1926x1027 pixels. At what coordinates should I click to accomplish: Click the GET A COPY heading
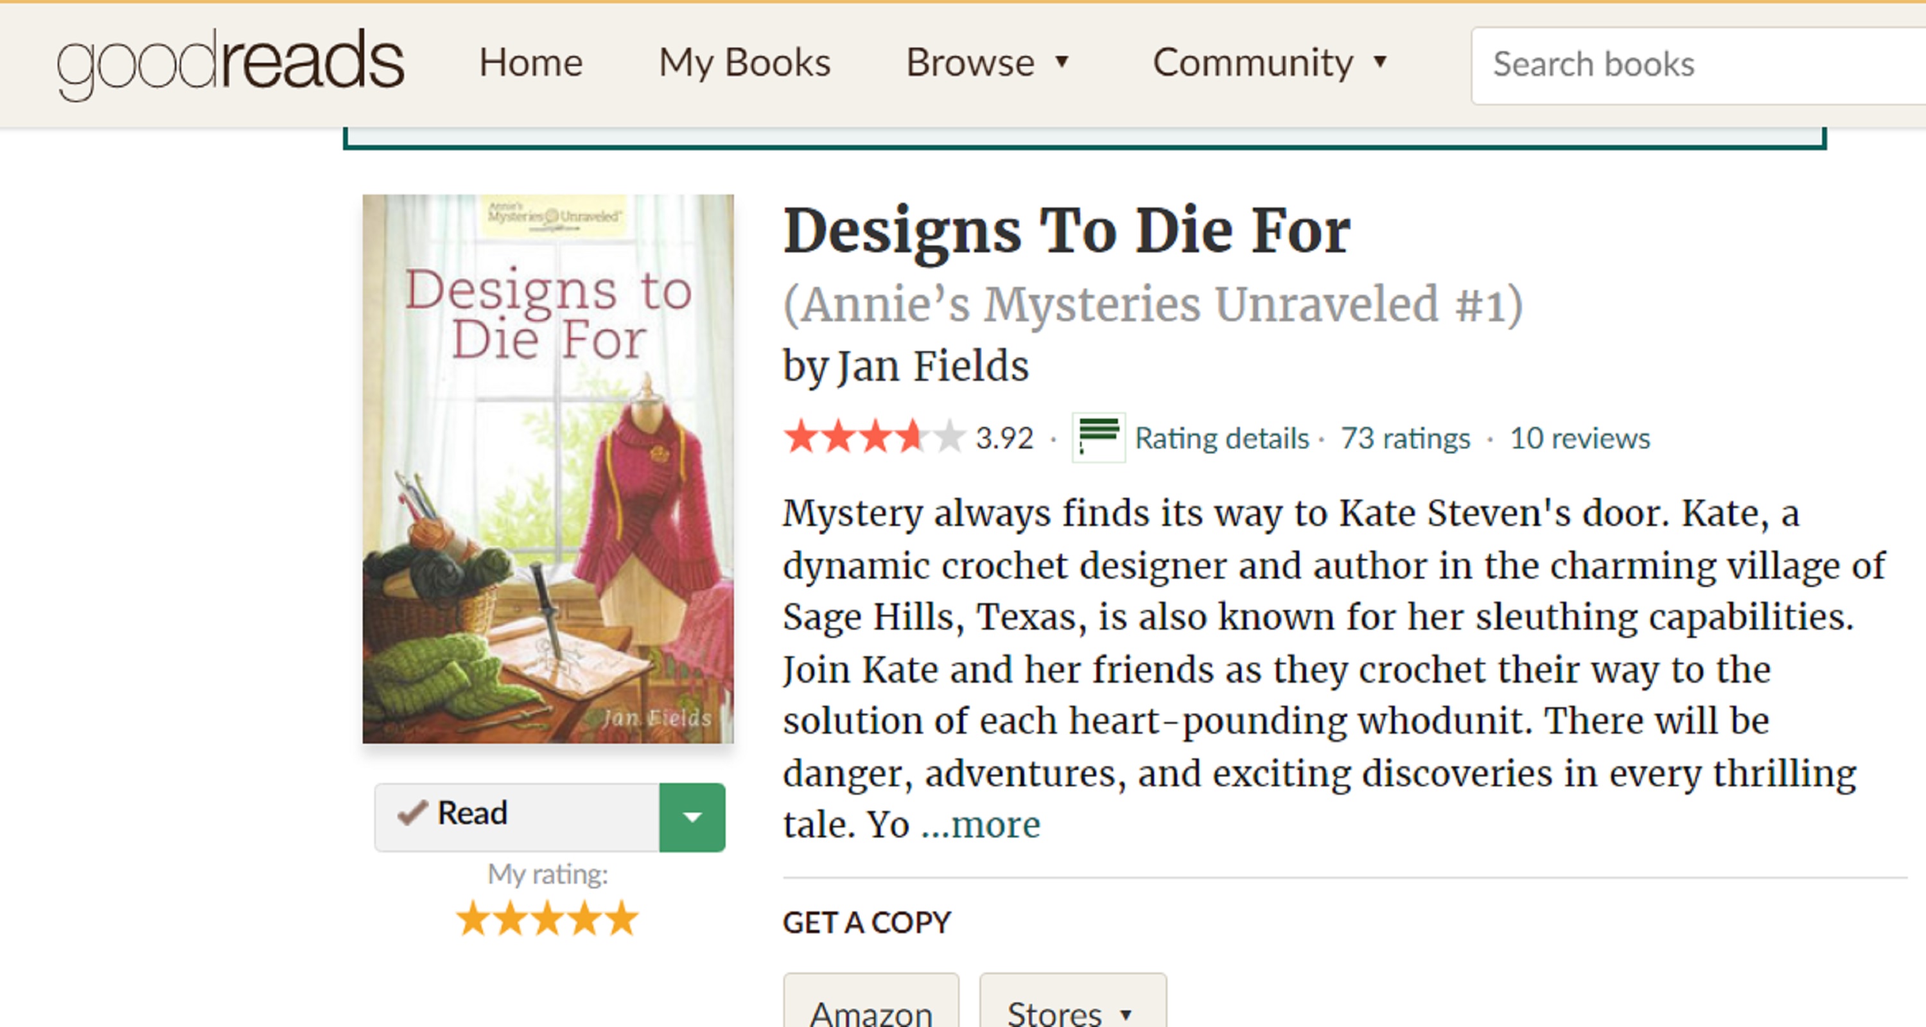coord(866,922)
